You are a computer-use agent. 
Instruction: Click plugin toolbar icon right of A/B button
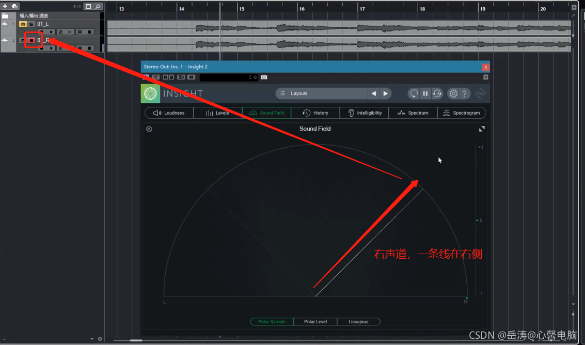[192, 77]
